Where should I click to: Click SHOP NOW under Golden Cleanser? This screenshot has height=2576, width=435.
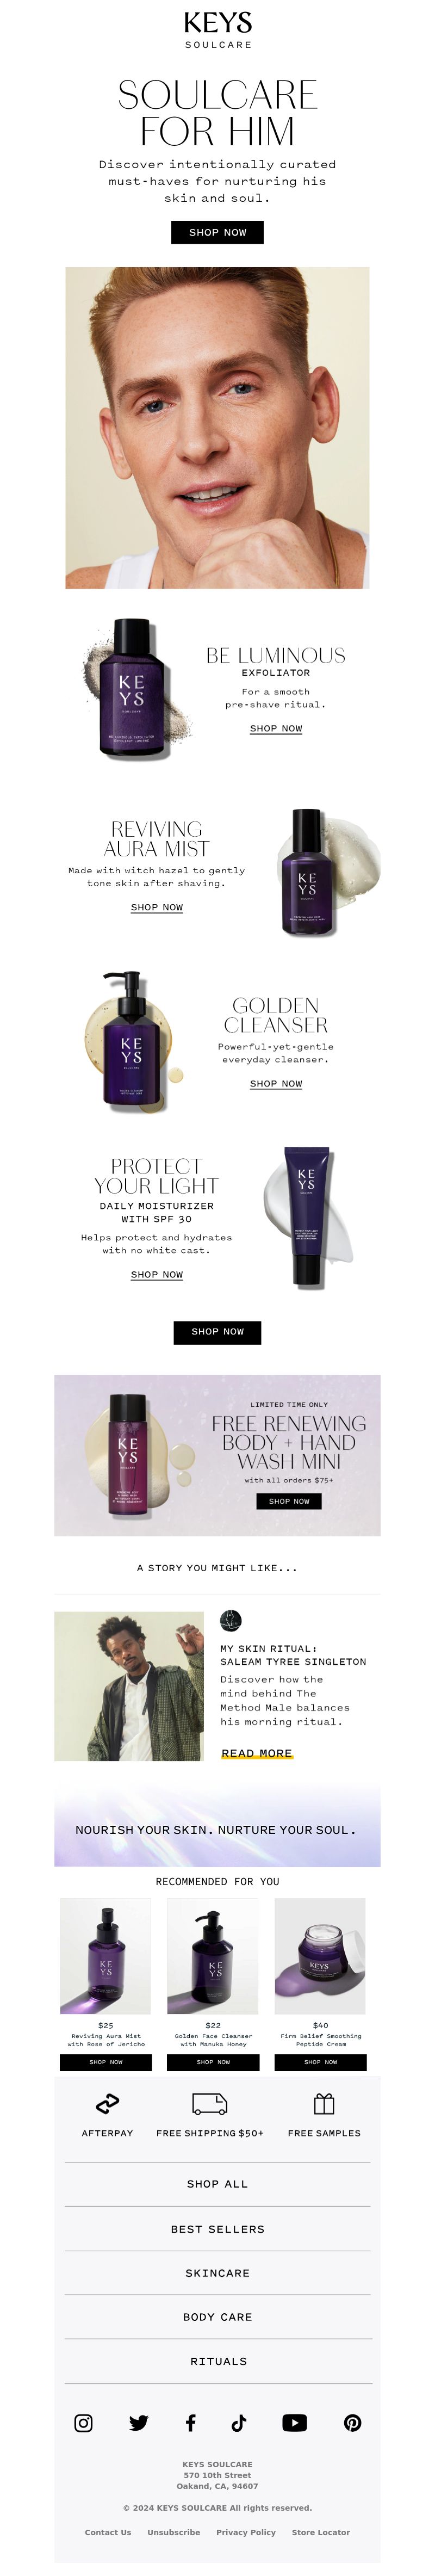click(x=276, y=1083)
